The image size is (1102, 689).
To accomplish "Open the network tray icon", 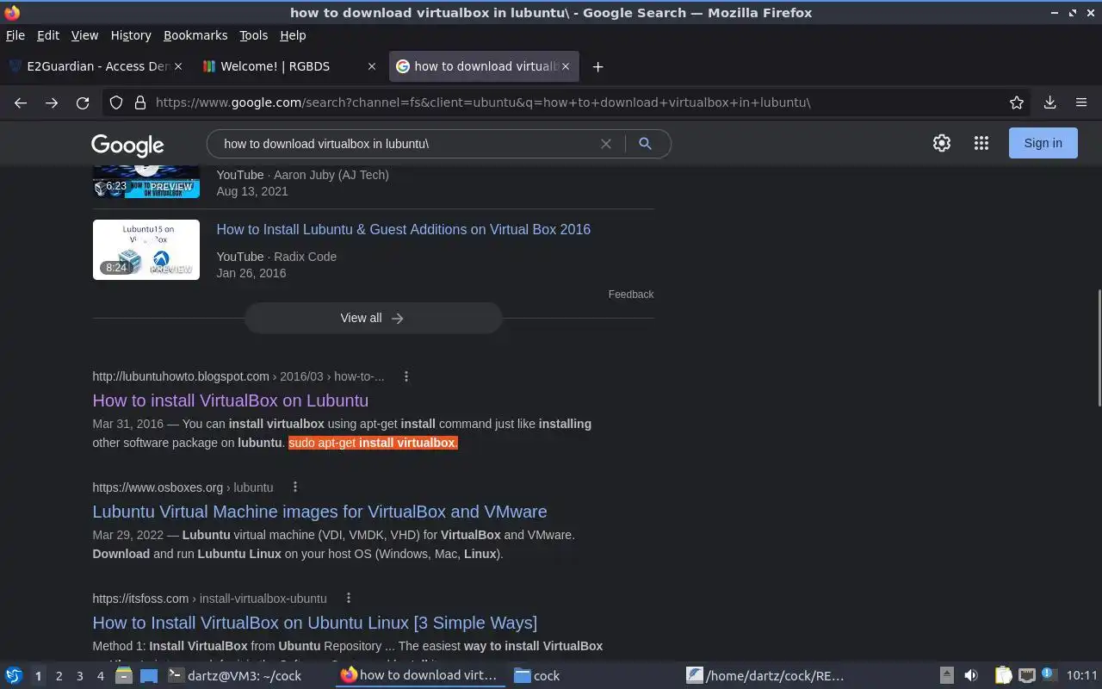I will pyautogui.click(x=1026, y=675).
